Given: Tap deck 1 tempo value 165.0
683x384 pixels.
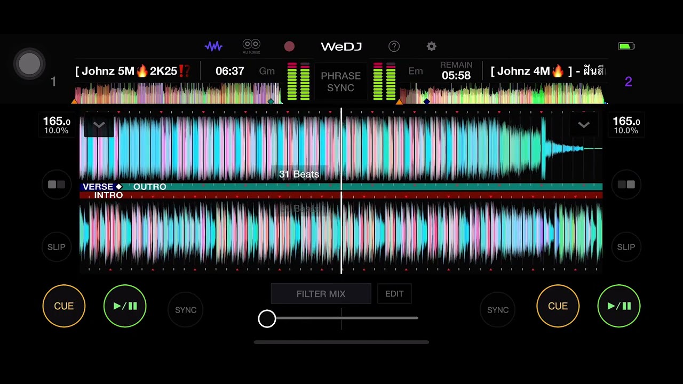Looking at the screenshot, I should click(57, 122).
